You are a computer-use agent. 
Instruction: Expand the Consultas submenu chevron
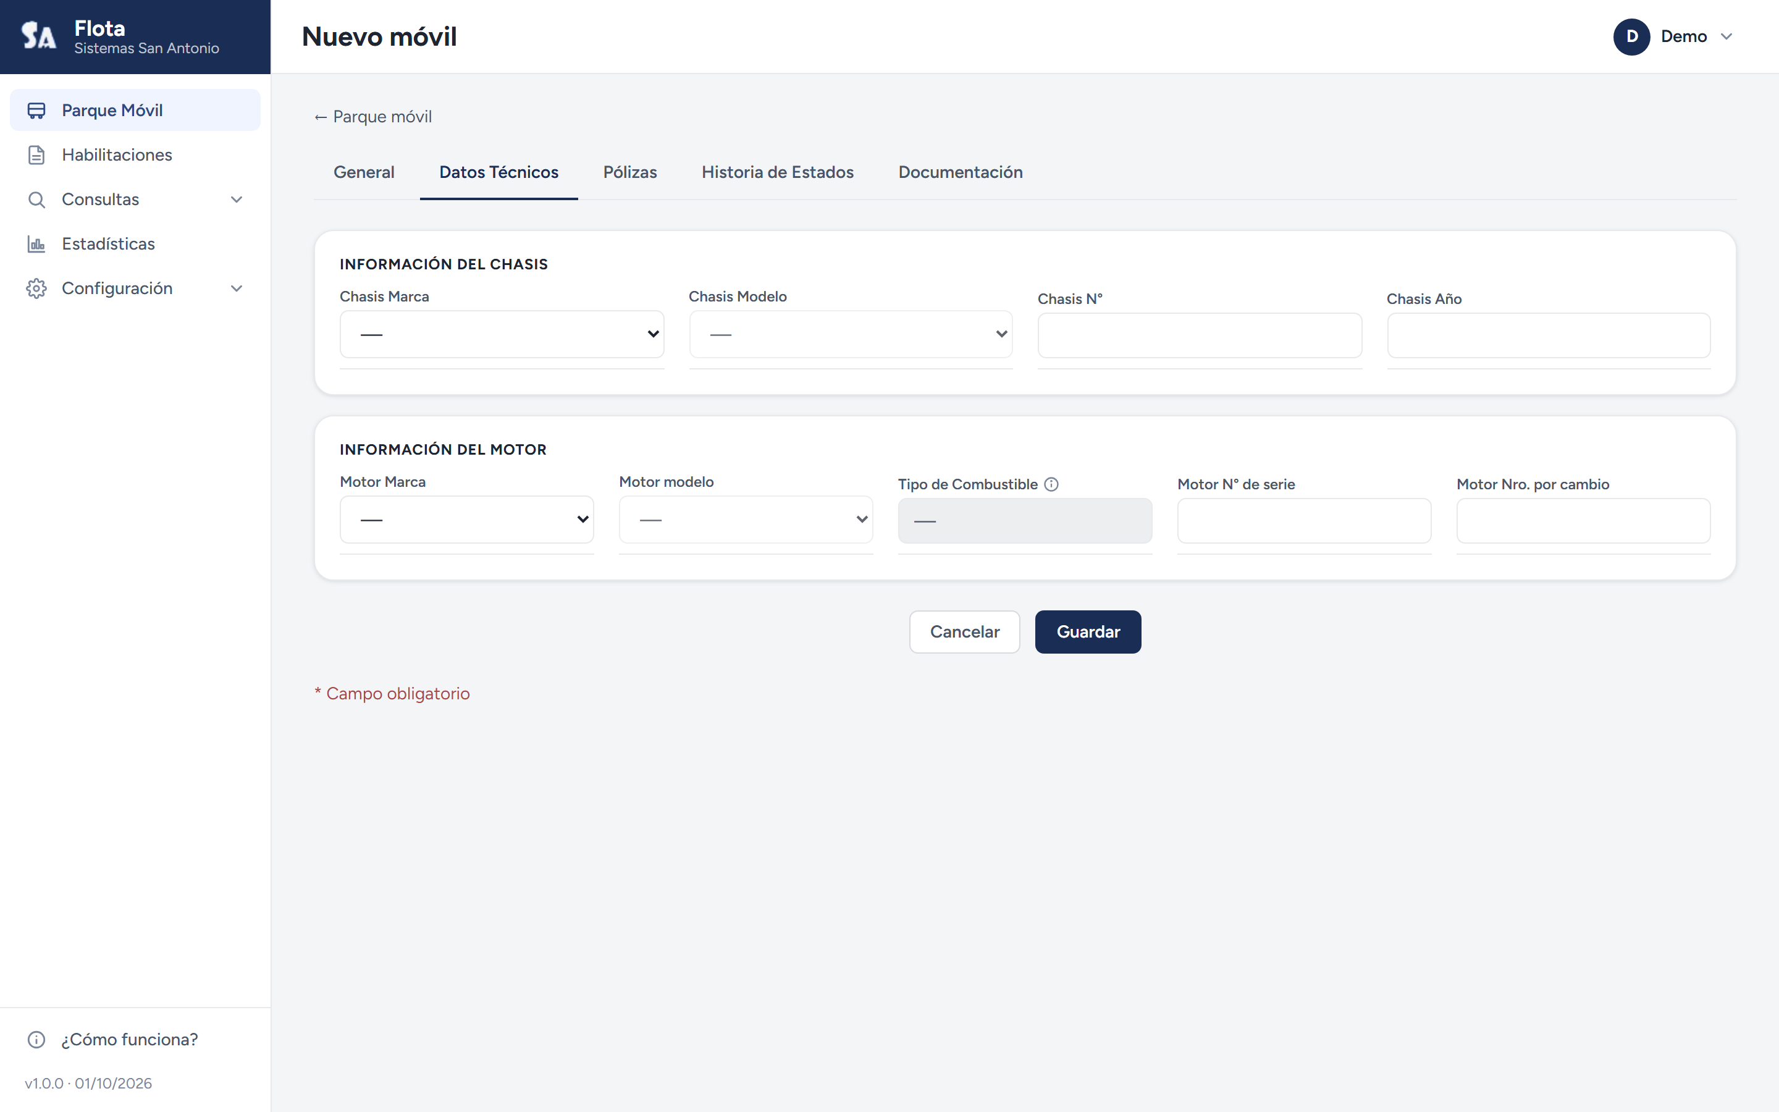[237, 200]
